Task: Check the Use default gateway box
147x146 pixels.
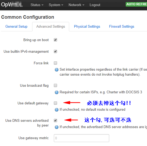Action: click(55, 103)
